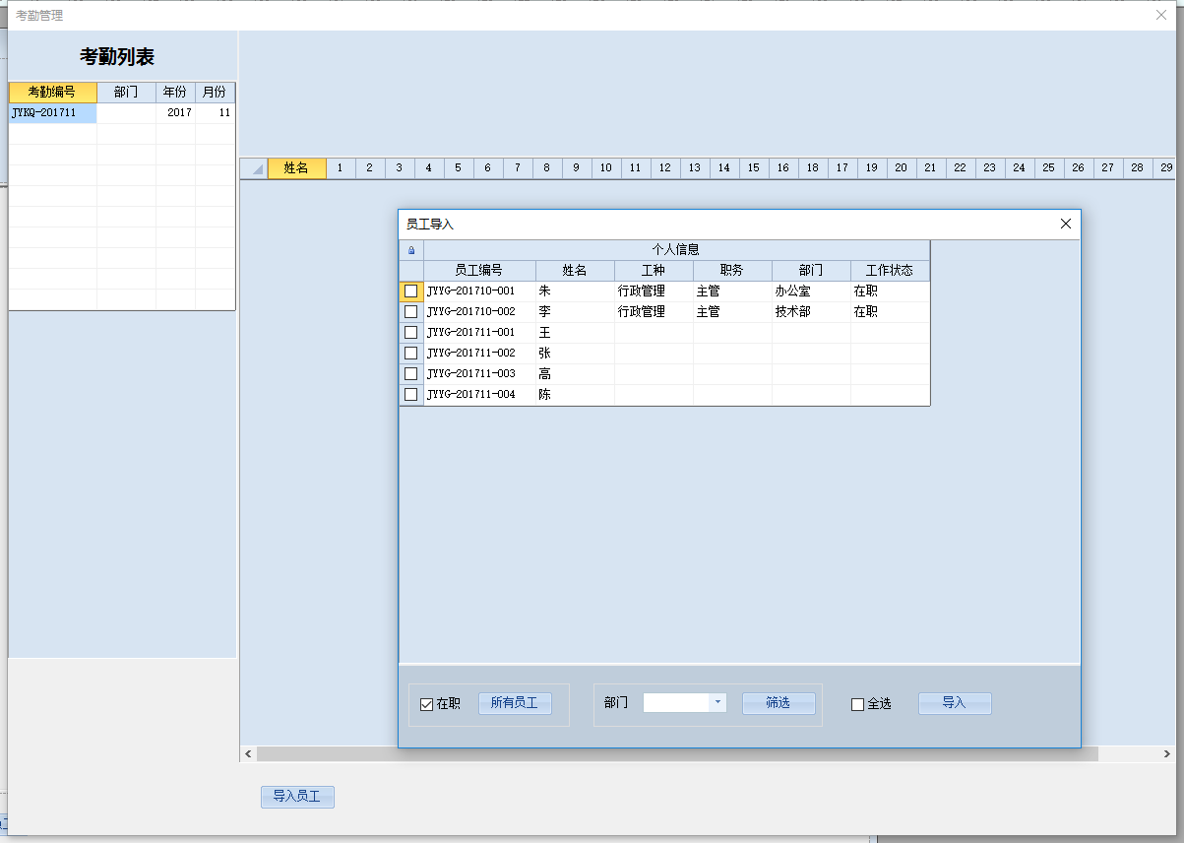1184x843 pixels.
Task: Click day column header 28
Action: (x=1138, y=168)
